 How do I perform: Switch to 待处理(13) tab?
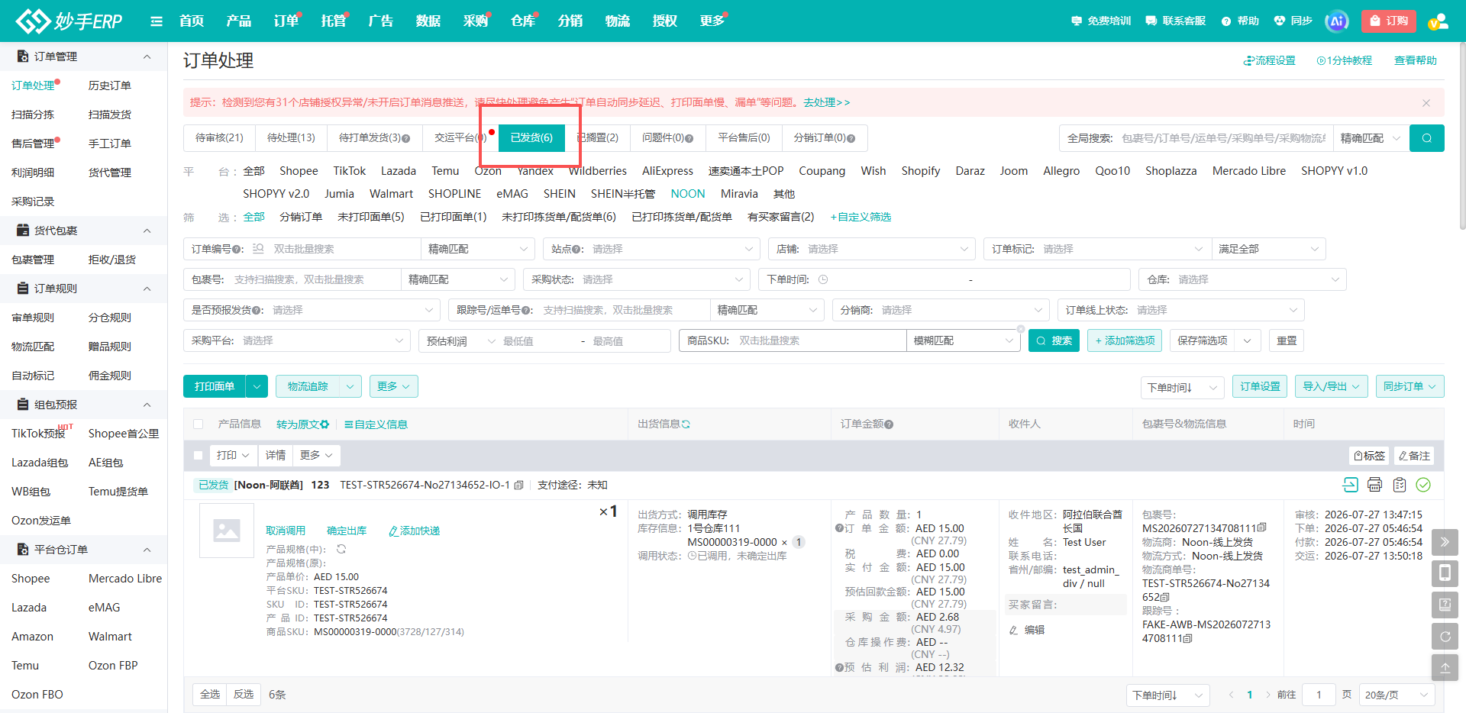tap(291, 138)
